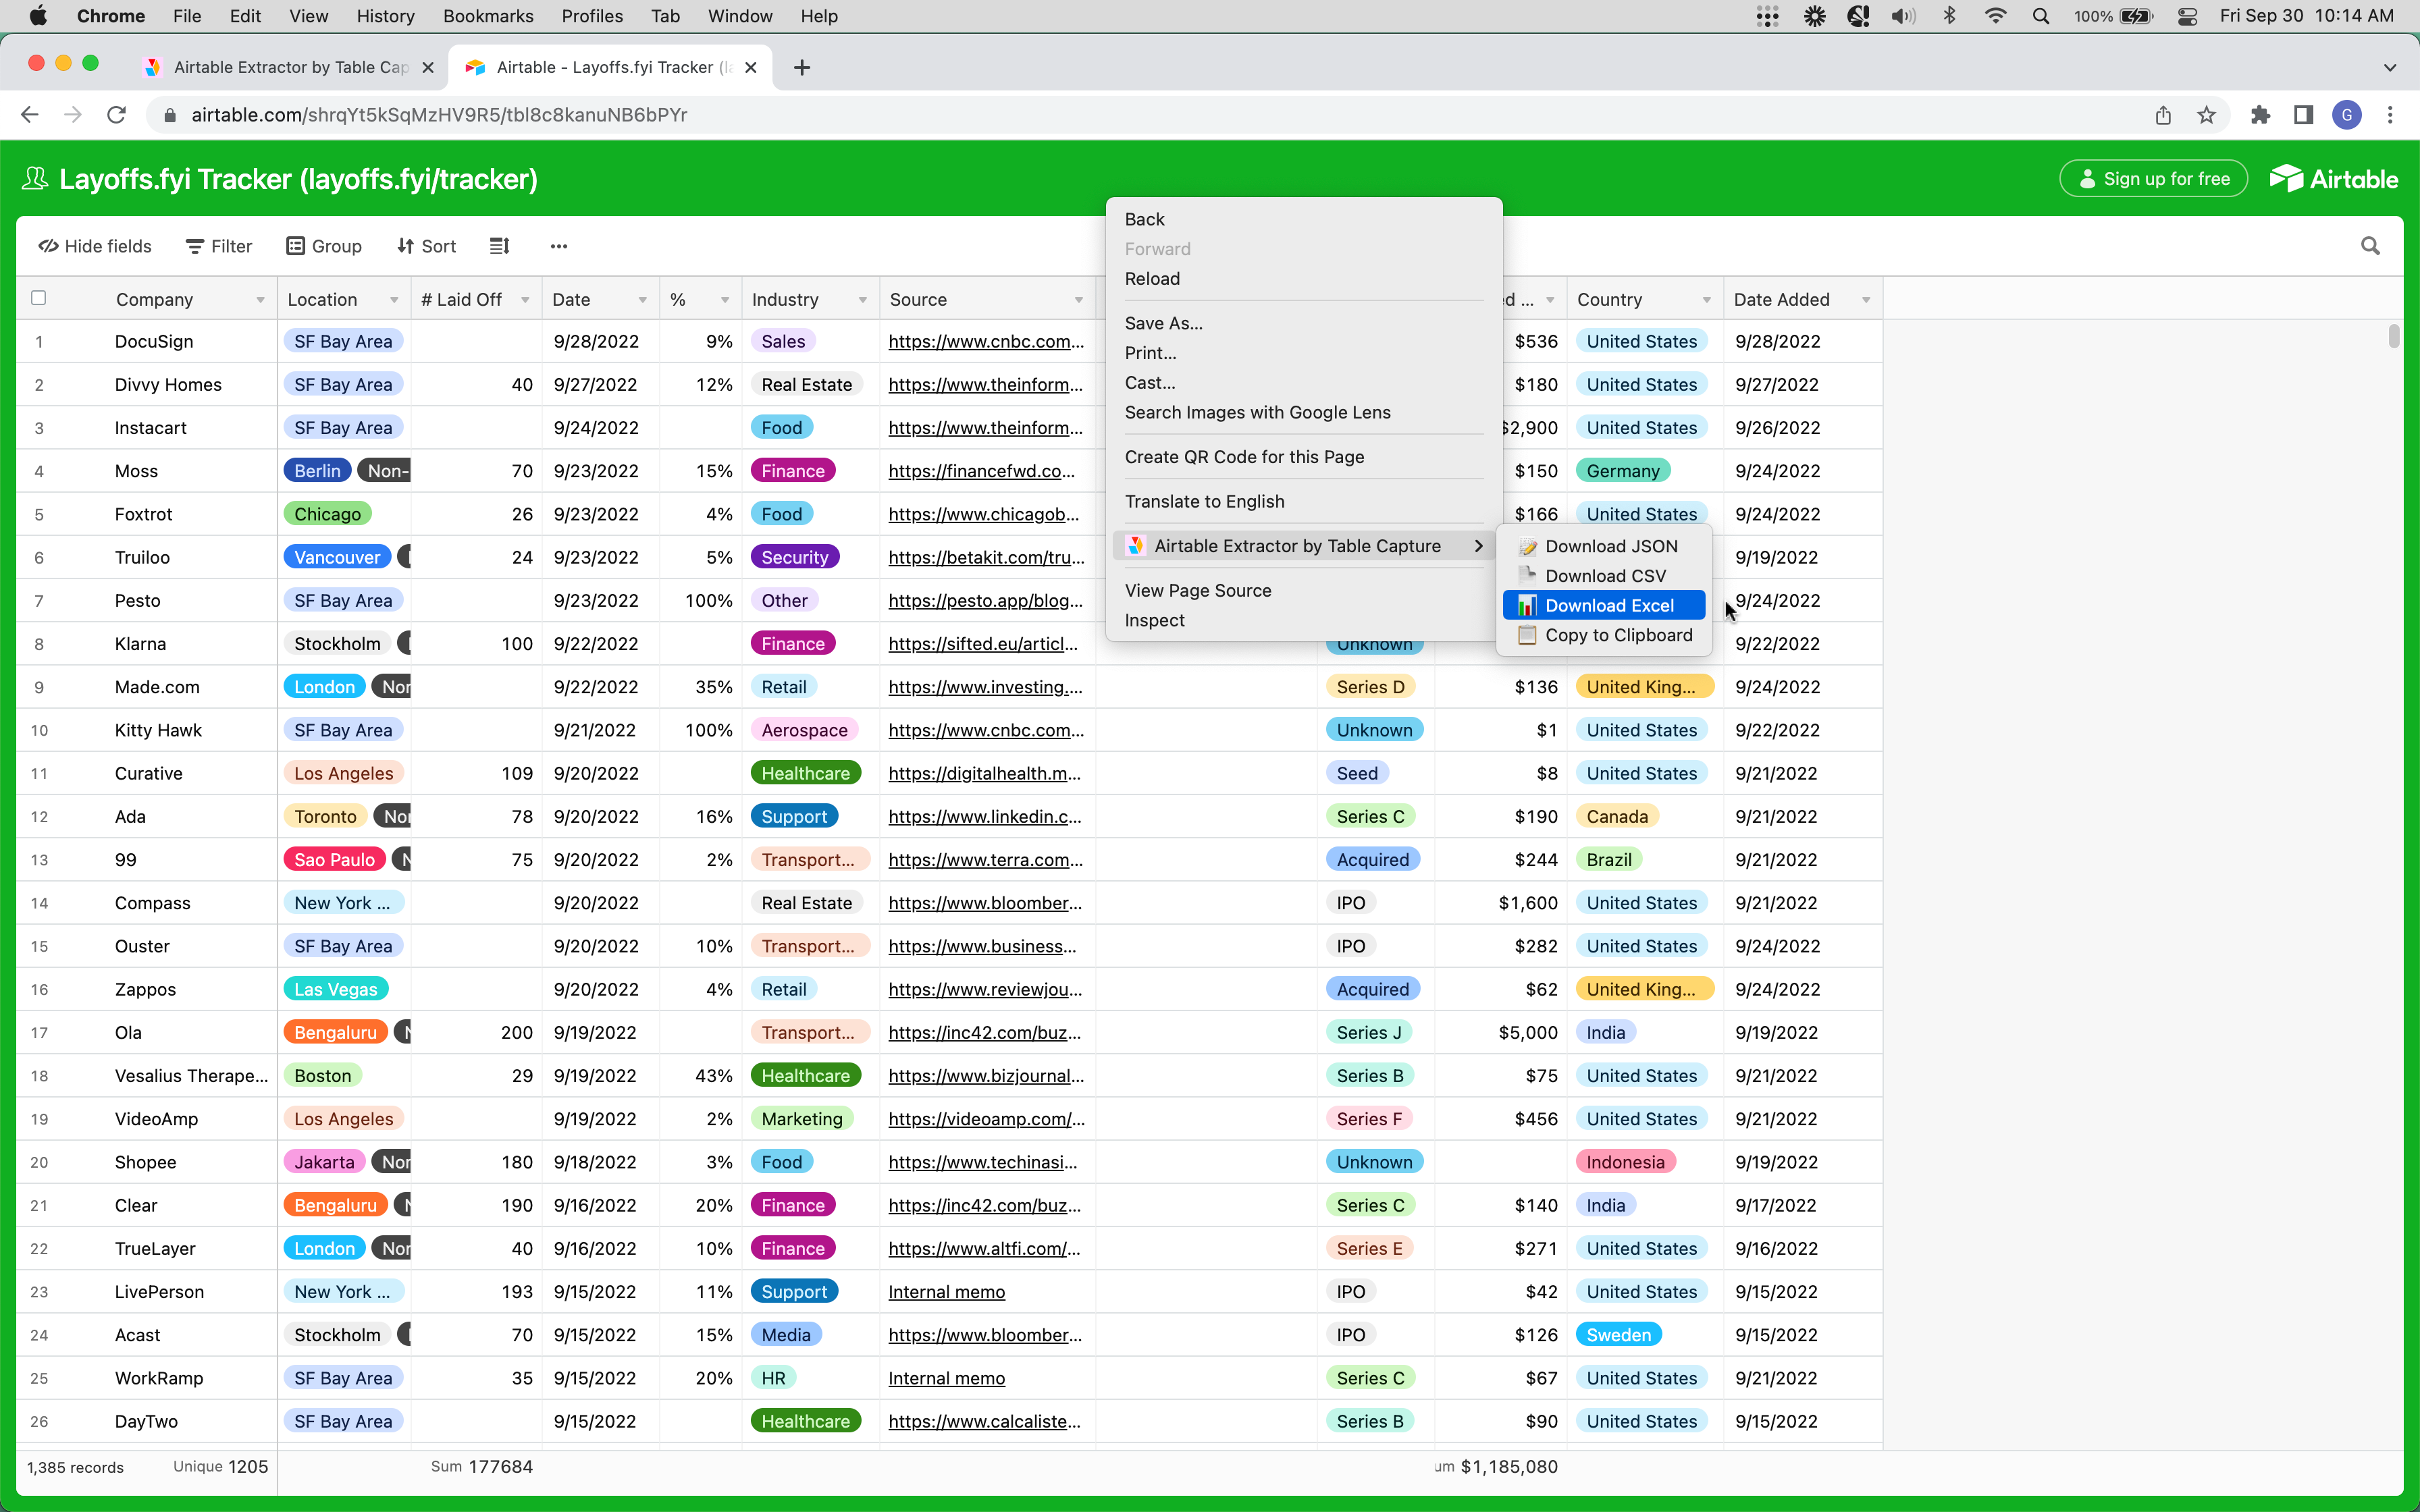The width and height of the screenshot is (2420, 1512).
Task: Open the Country column dropdown arrow
Action: 1707,300
